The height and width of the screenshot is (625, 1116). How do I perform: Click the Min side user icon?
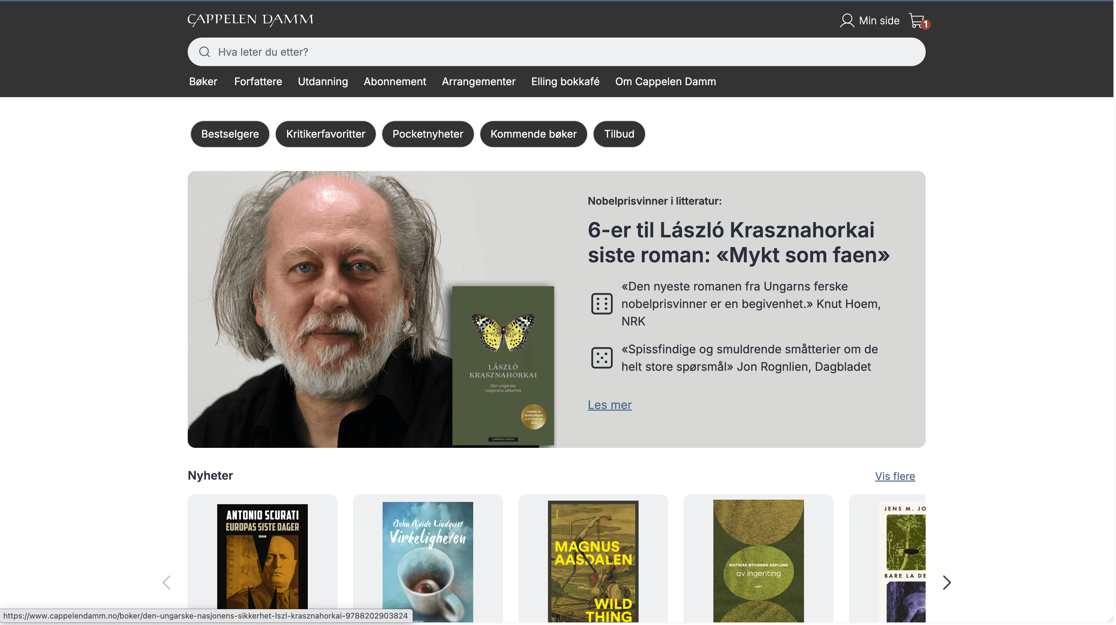(x=846, y=20)
